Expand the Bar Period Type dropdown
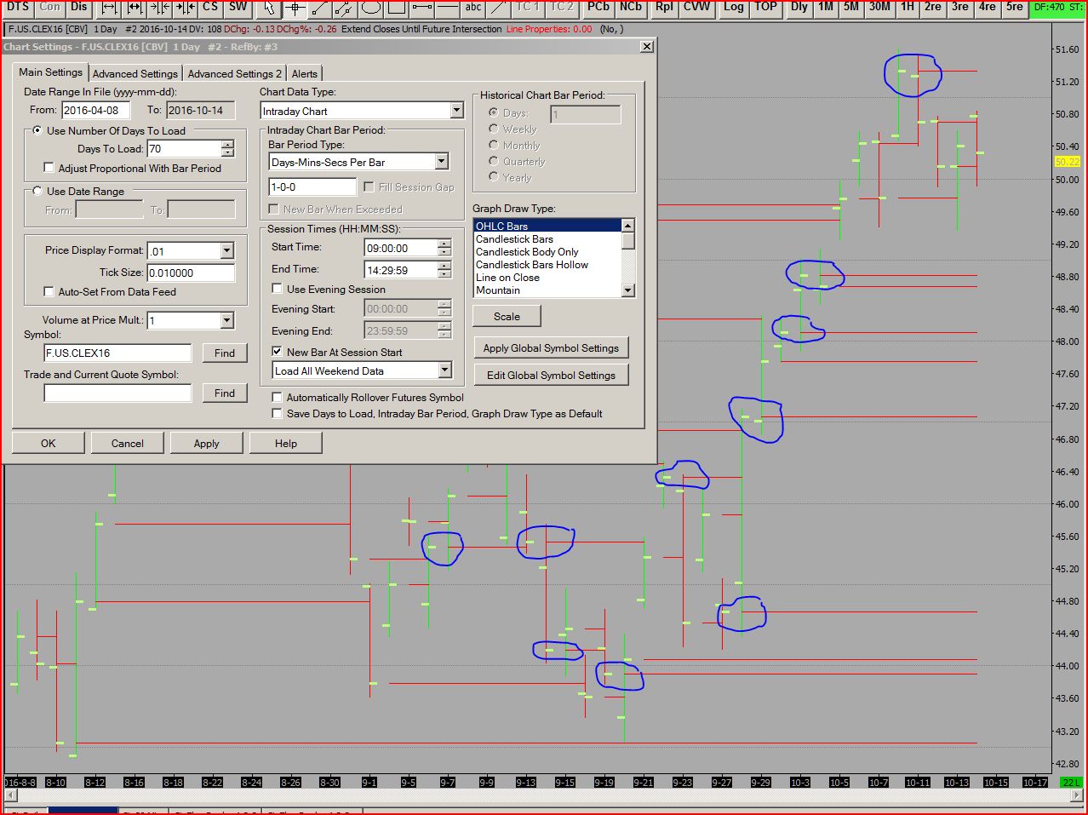The image size is (1088, 815). coord(441,162)
